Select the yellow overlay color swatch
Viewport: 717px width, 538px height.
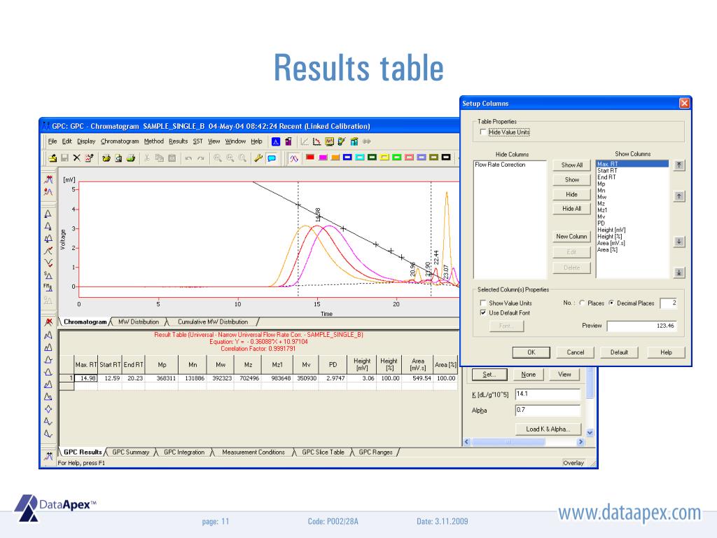pos(384,158)
